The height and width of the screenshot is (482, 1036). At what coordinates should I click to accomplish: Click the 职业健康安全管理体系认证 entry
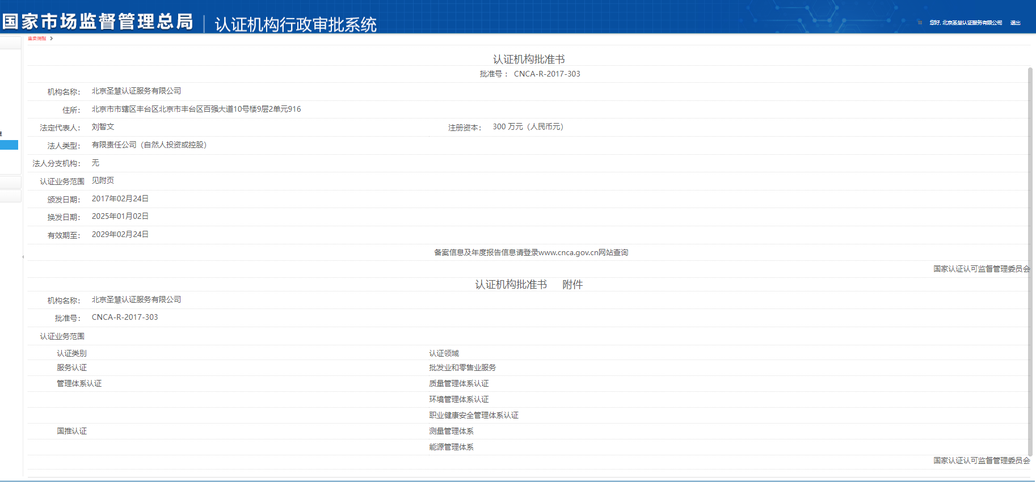click(x=474, y=415)
